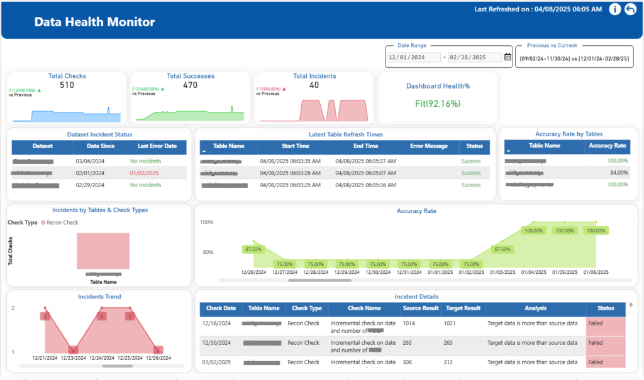Viewport: 644px width, 380px height.
Task: Select the Source Result column header
Action: pyautogui.click(x=420, y=308)
